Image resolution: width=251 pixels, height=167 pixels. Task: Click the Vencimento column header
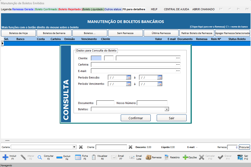pyautogui.click(x=89, y=39)
